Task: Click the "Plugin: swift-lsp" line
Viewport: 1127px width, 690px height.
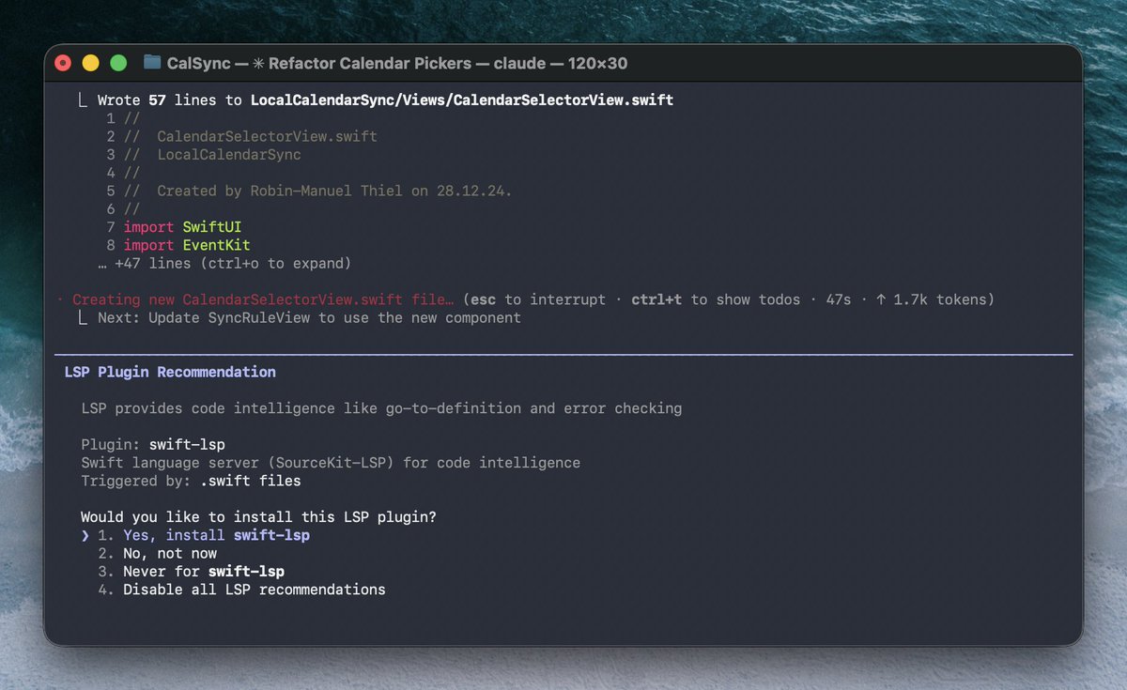Action: click(152, 444)
